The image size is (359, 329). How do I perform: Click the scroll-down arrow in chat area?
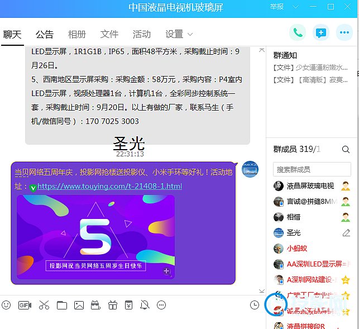tap(261, 291)
